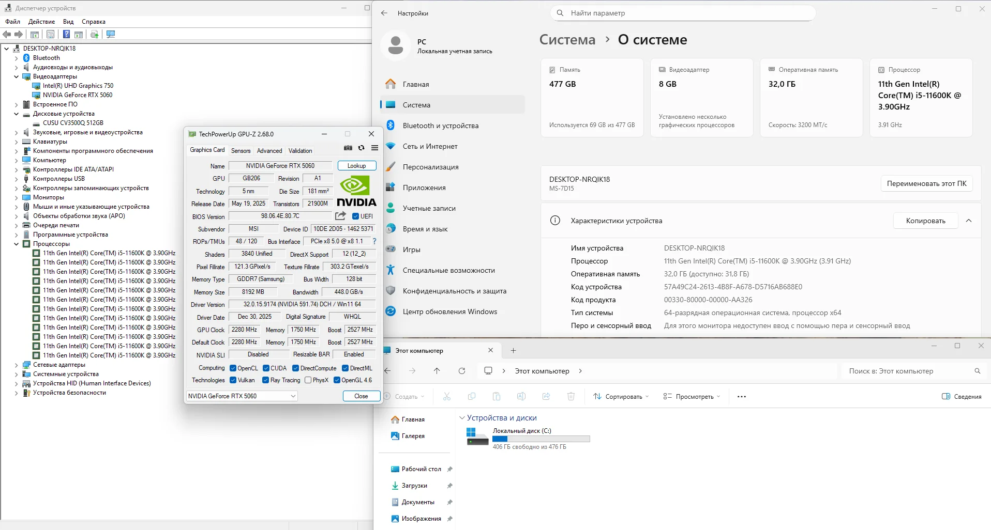This screenshot has height=530, width=991.
Task: Toggle the OpenGL 4.6 checkbox
Action: click(337, 380)
